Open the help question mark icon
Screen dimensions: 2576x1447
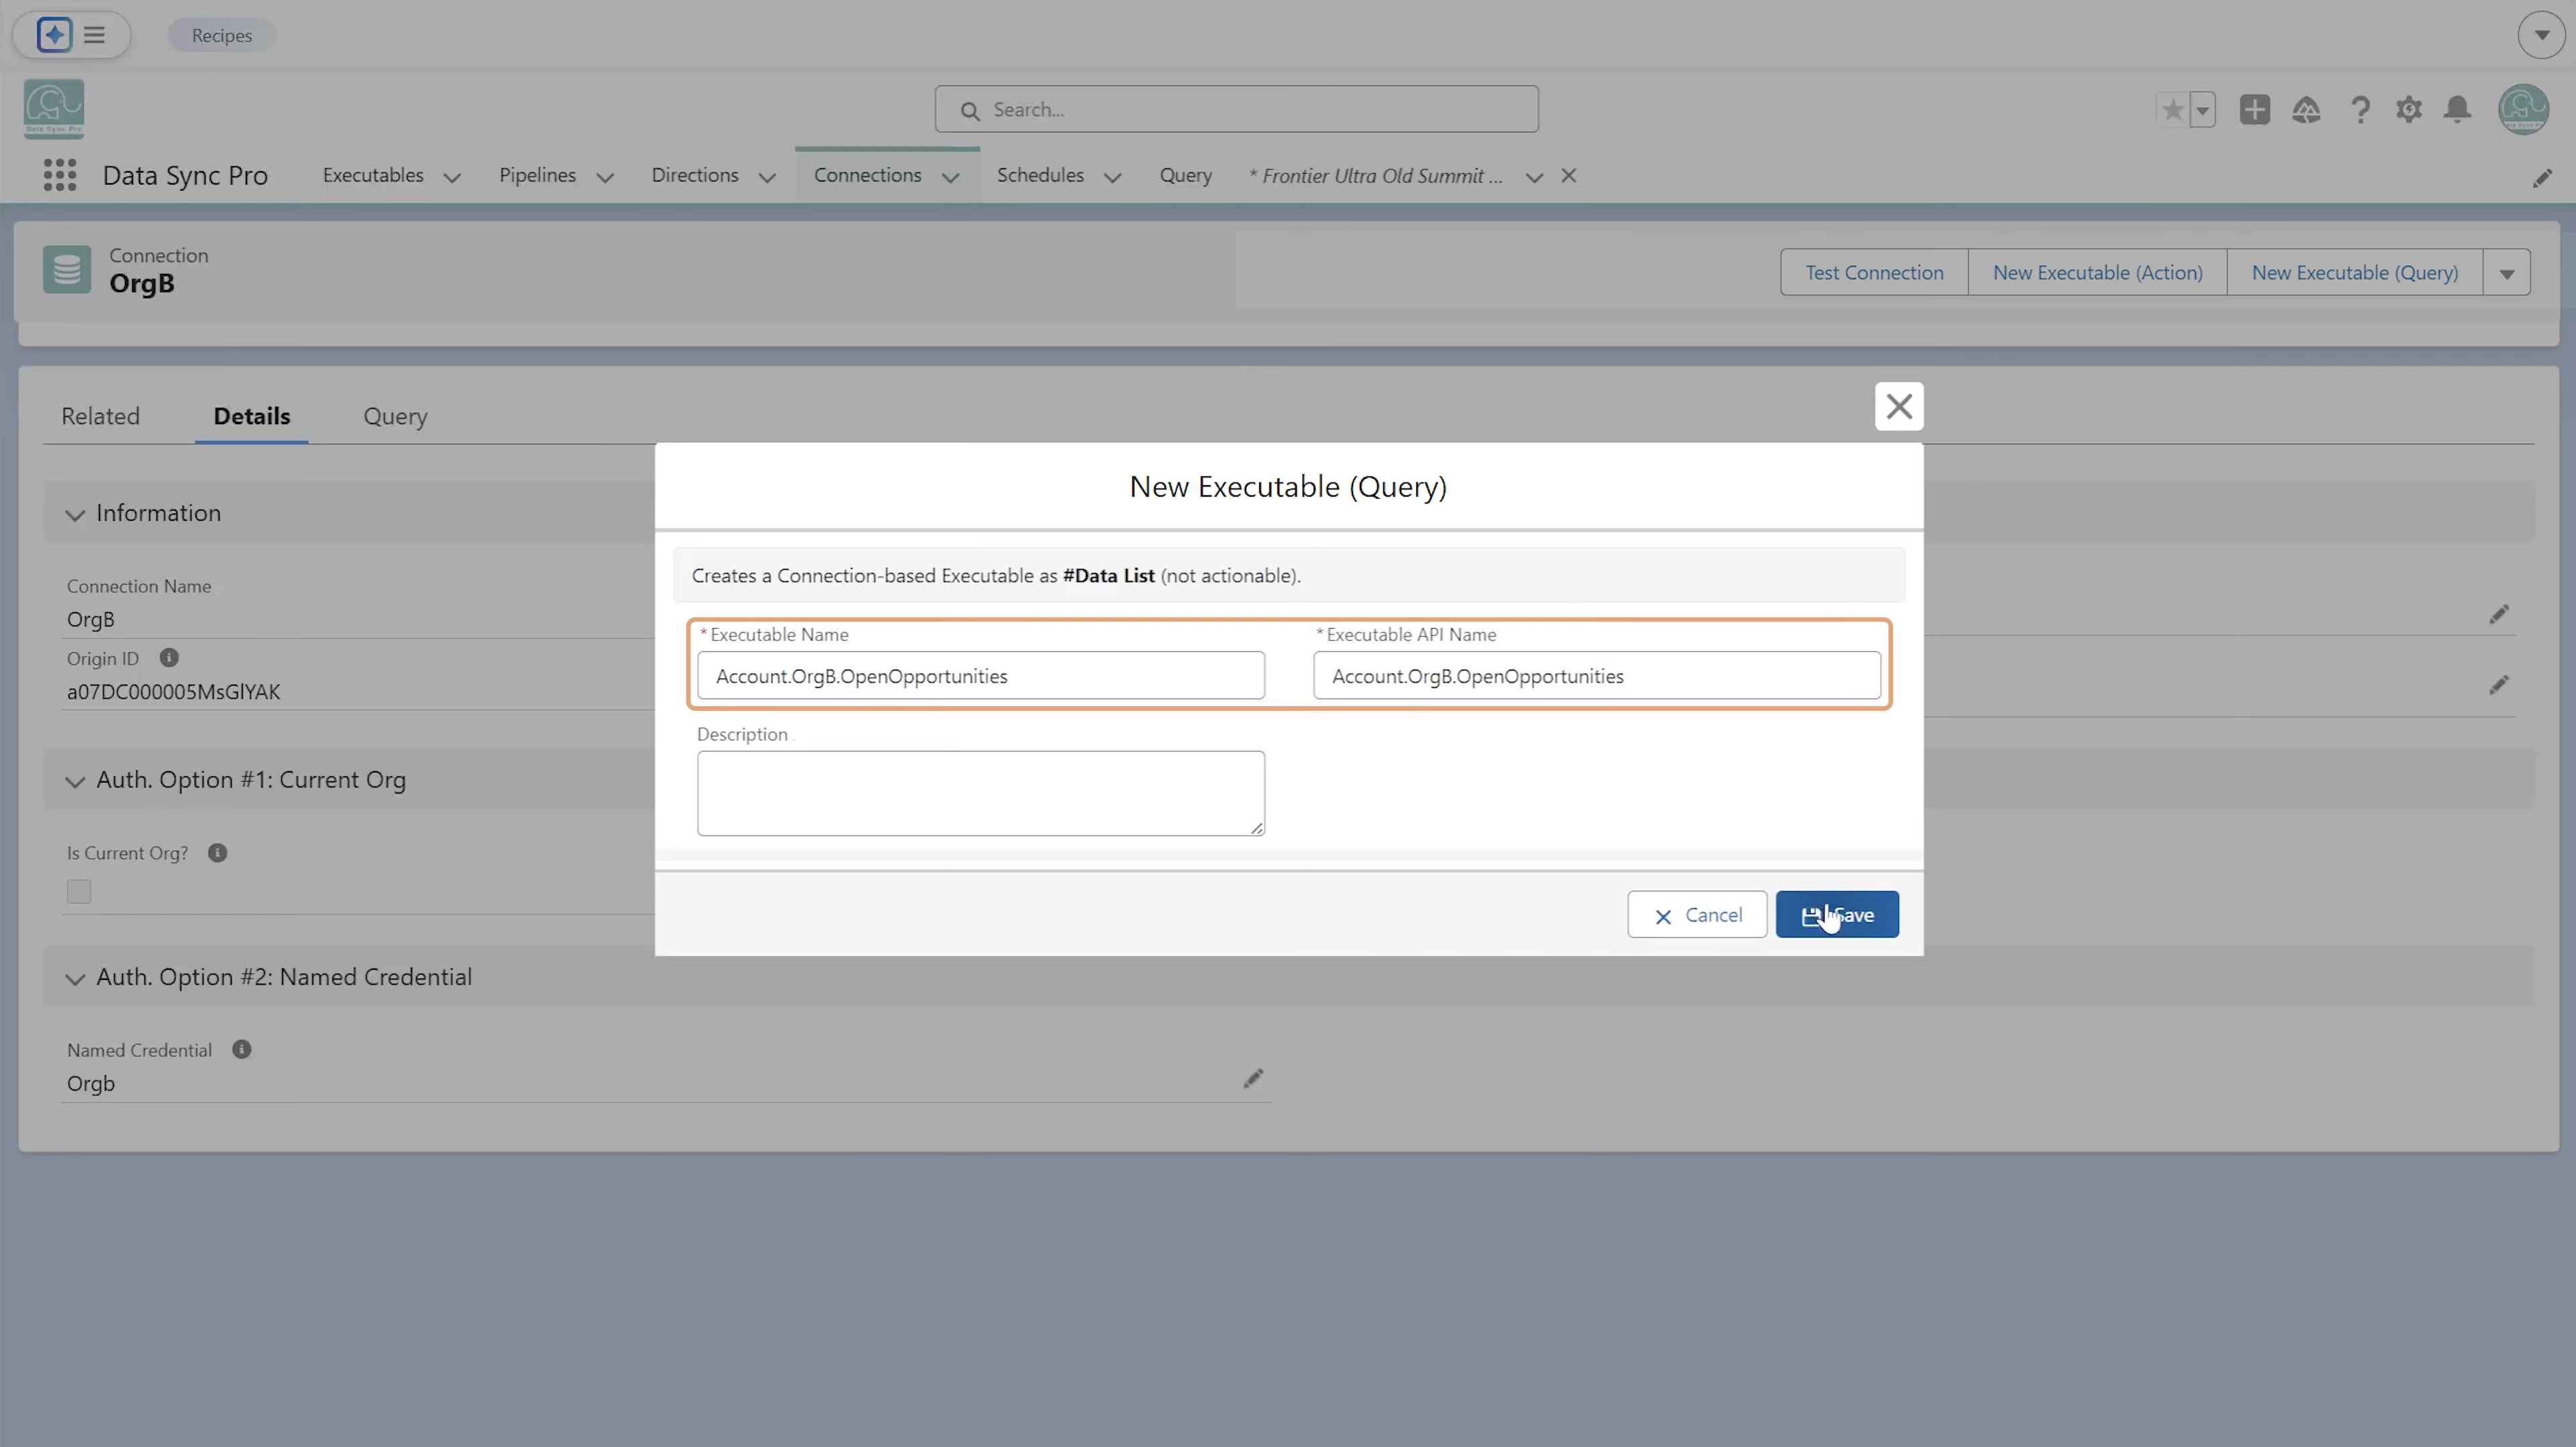[x=2360, y=110]
